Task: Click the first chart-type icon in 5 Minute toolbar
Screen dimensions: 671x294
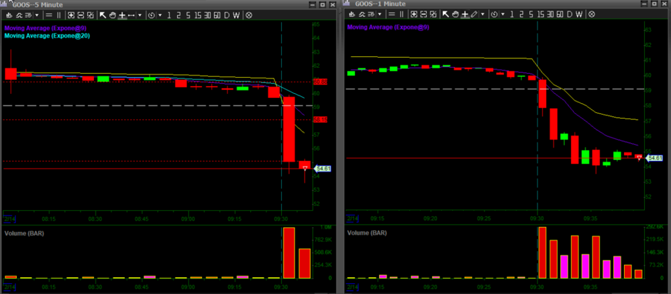Action: (x=9, y=14)
